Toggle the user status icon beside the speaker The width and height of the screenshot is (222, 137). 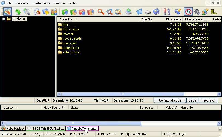[x=205, y=12]
